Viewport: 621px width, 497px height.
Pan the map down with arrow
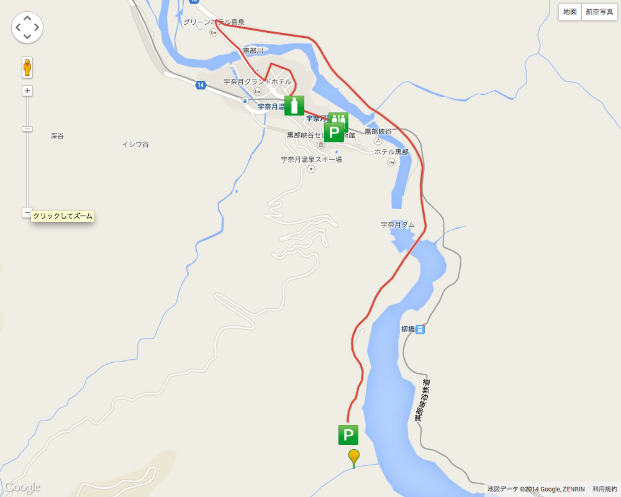27,37
